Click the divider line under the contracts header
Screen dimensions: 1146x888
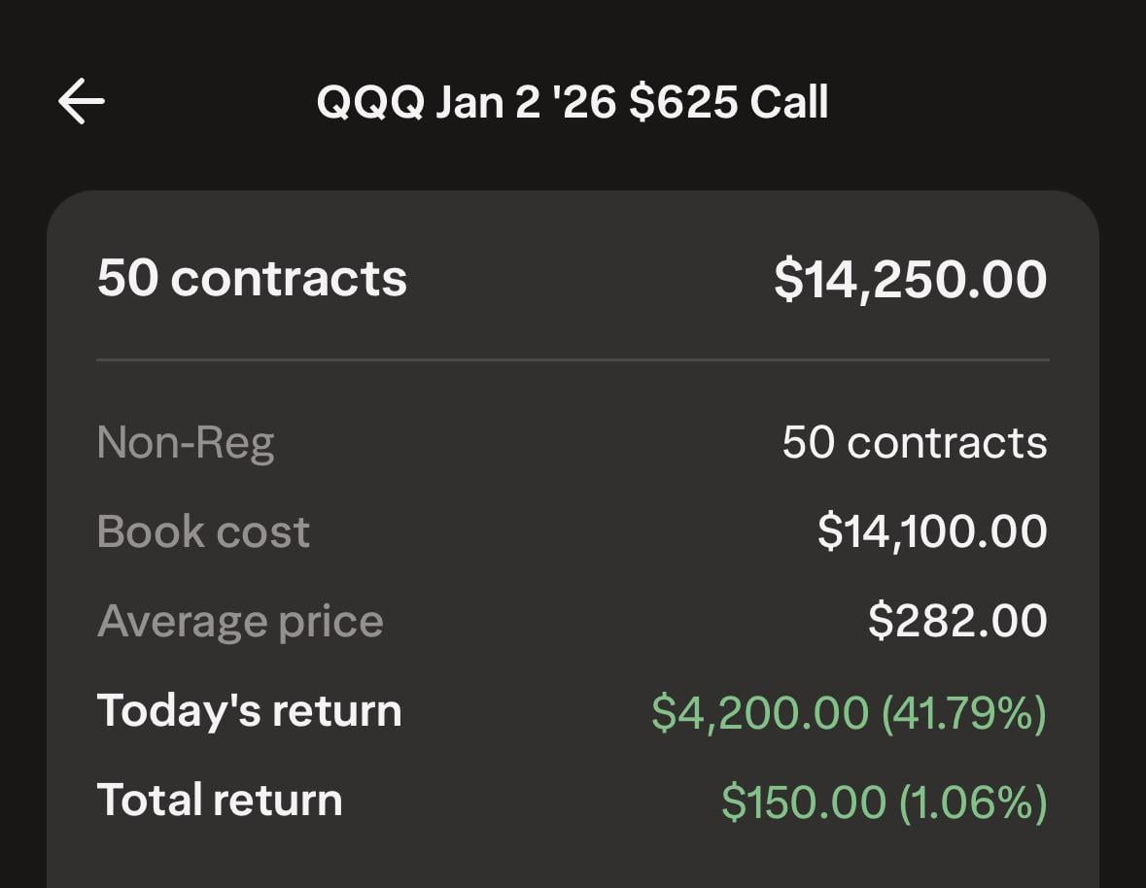(x=573, y=360)
